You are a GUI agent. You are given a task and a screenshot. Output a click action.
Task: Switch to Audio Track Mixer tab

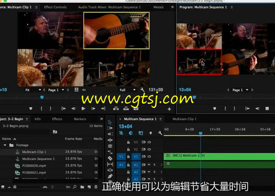pyautogui.click(x=109, y=7)
